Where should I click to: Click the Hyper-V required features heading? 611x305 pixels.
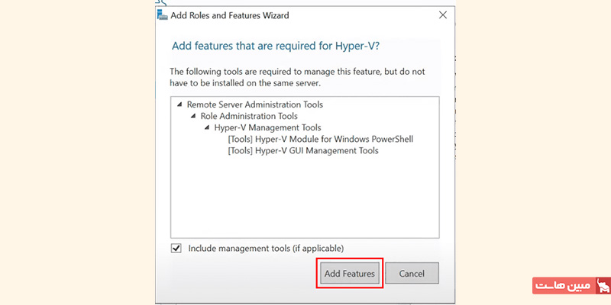[x=276, y=46]
